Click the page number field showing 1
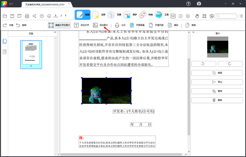This screenshot has width=246, height=157. [x=56, y=16]
